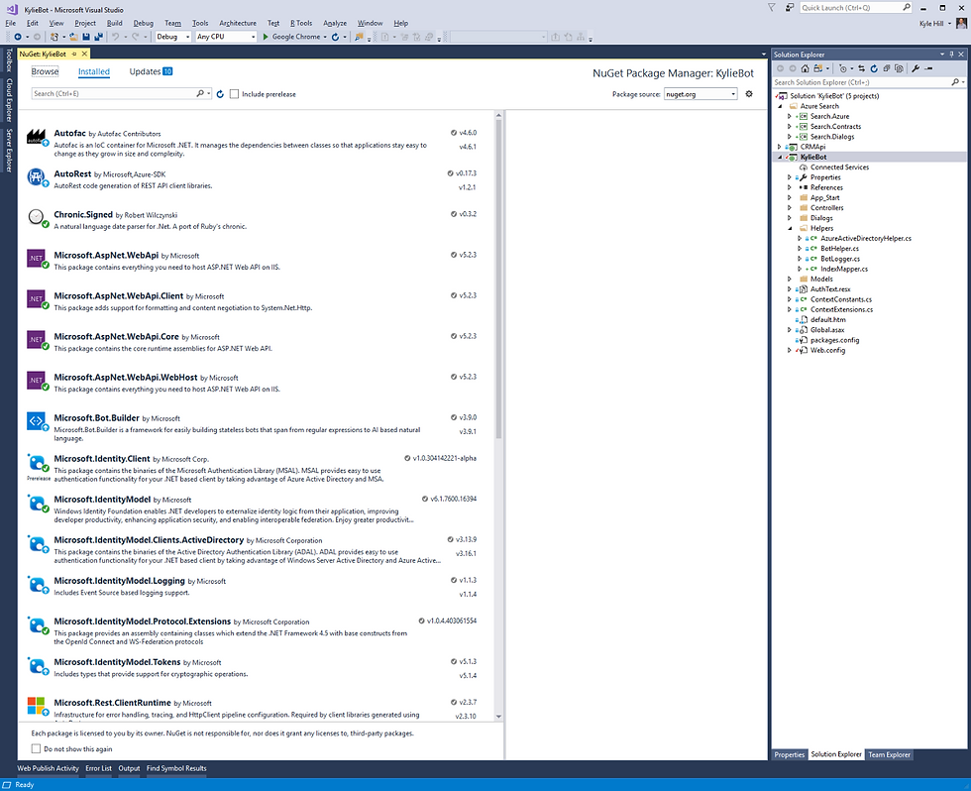Expand the CRMApi project node
Viewport: 971px width, 791px height.
point(780,147)
